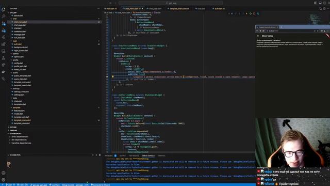330x186 pixels.
Task: Click the Explorer more actions ellipsis
Action: [98, 9]
